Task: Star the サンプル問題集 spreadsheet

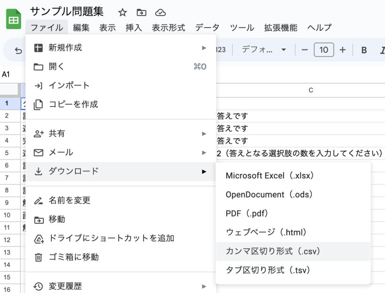Action: coord(122,13)
